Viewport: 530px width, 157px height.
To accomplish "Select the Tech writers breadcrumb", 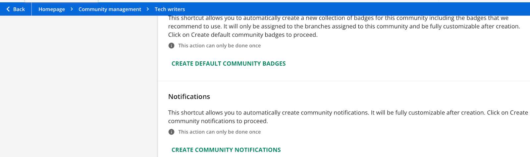I will 170,9.
